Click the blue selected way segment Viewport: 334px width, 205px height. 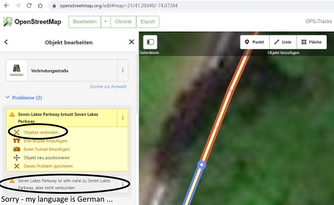pos(194,186)
